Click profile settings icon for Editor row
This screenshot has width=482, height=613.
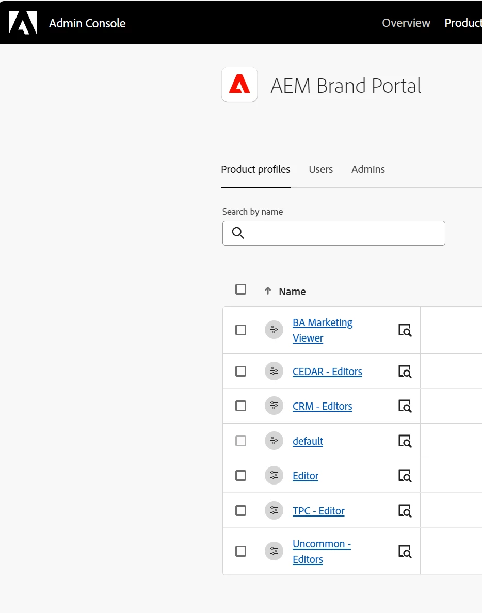274,475
